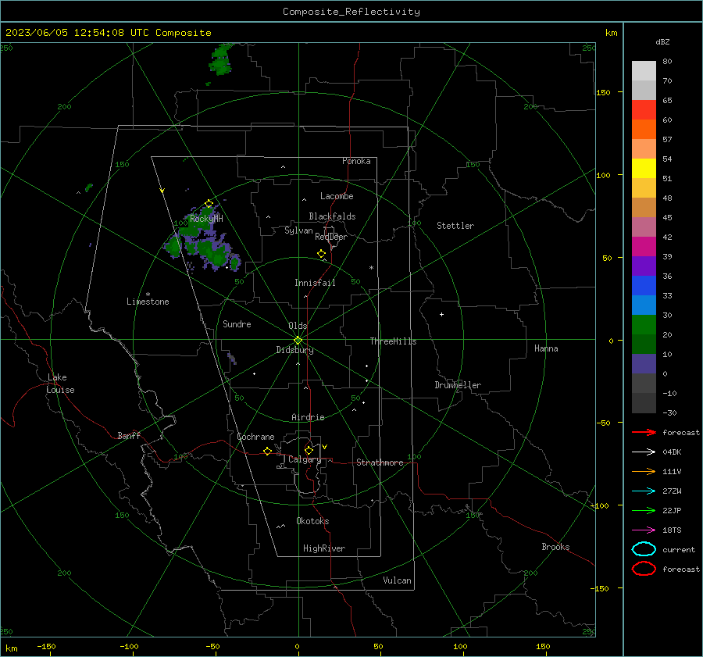Click the yellow diamond marker south of RedDeer
Viewport: 703px width, 657px height.
point(322,254)
